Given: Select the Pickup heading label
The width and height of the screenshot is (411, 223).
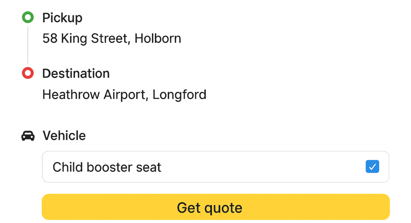Looking at the screenshot, I should point(62,18).
